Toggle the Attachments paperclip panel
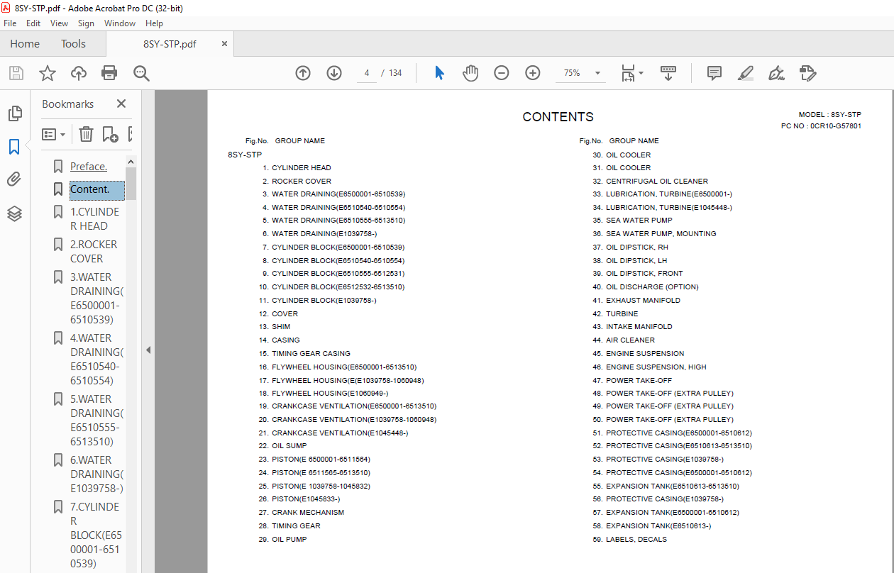 click(14, 179)
